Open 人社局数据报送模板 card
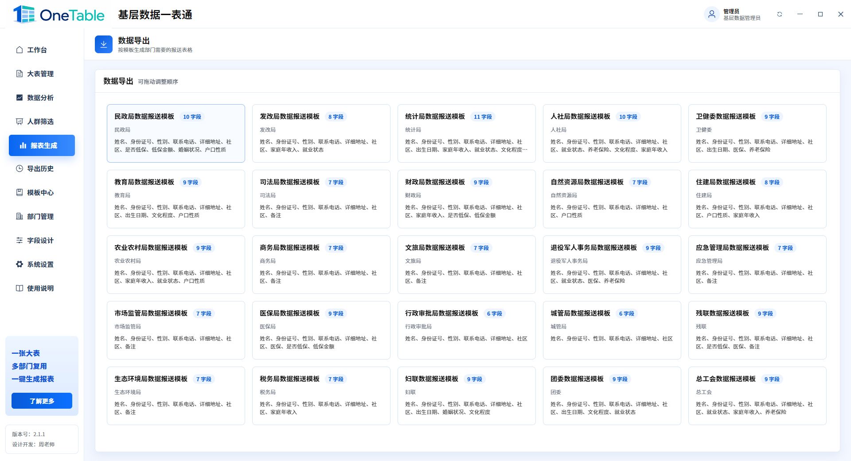The width and height of the screenshot is (851, 461). (612, 133)
